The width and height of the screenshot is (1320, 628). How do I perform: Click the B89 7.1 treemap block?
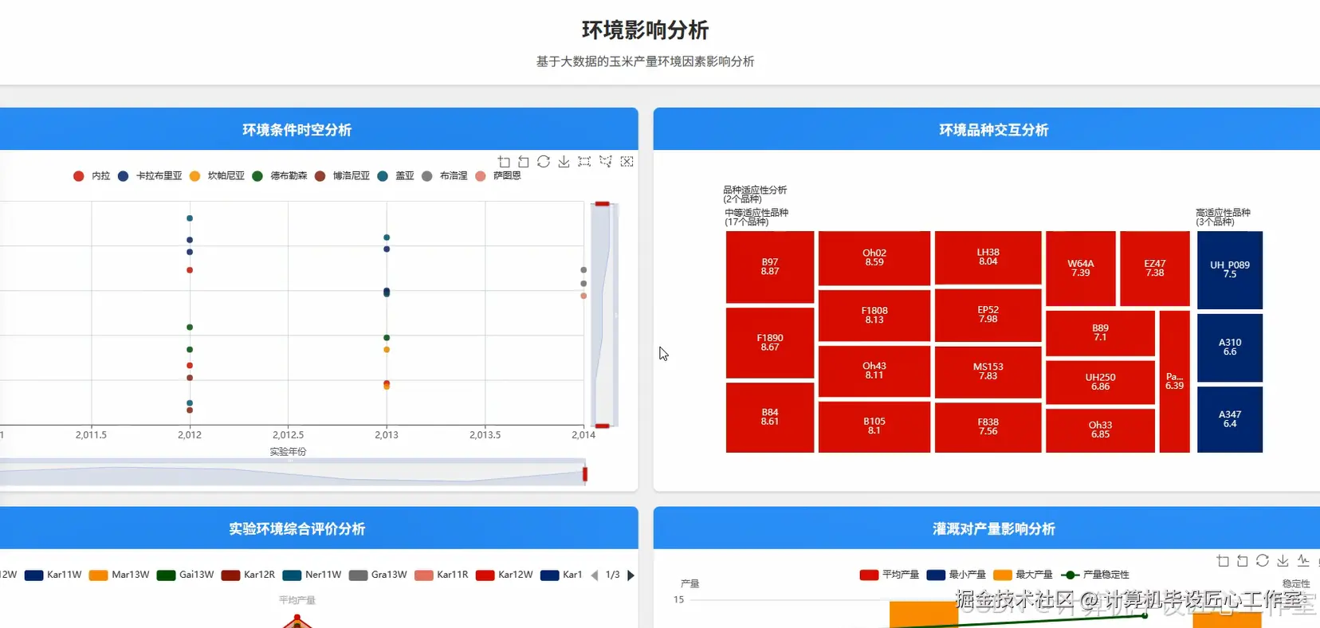[1100, 333]
